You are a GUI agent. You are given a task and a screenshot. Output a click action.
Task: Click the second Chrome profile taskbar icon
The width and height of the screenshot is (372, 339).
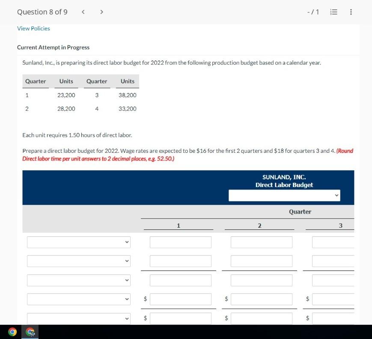30,332
